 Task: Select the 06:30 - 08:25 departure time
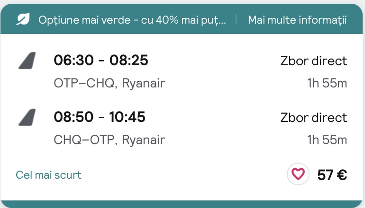click(101, 60)
